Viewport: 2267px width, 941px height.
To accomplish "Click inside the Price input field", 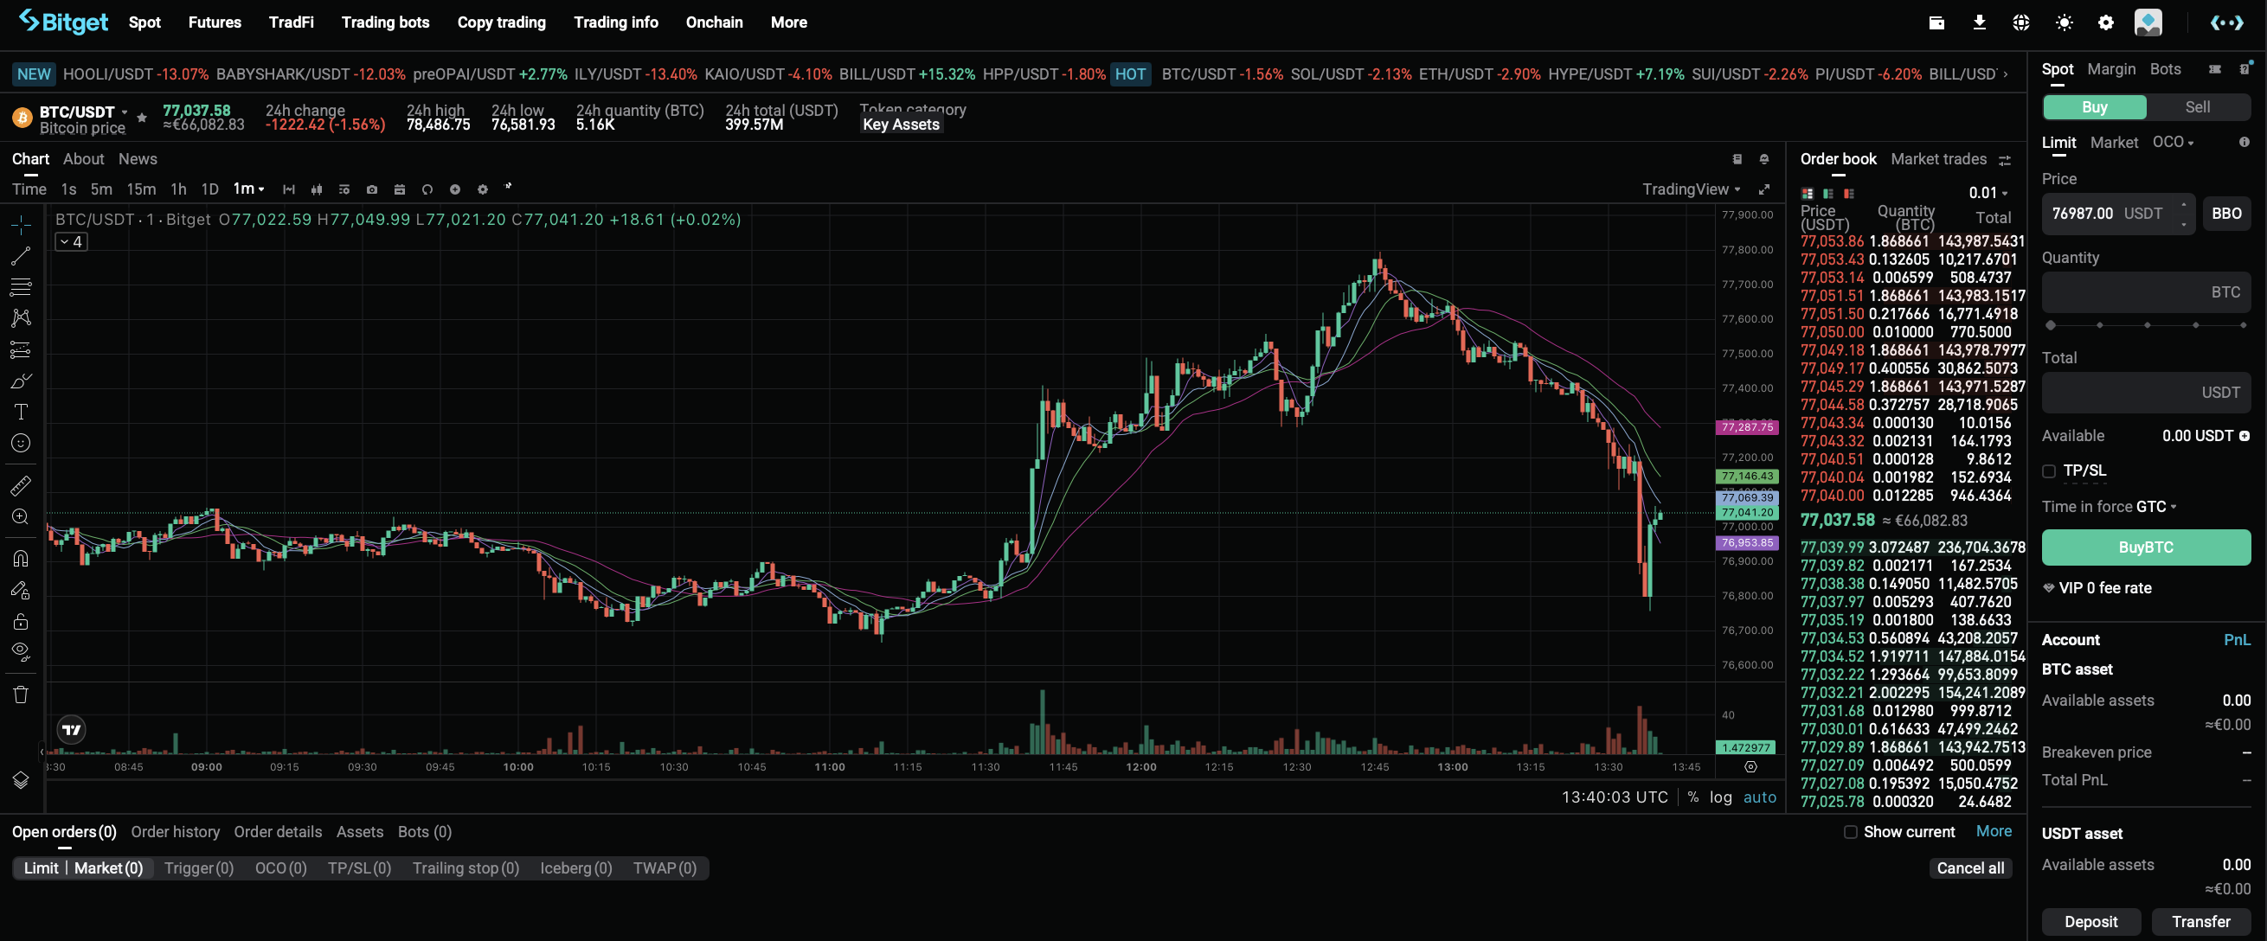I will point(2118,214).
